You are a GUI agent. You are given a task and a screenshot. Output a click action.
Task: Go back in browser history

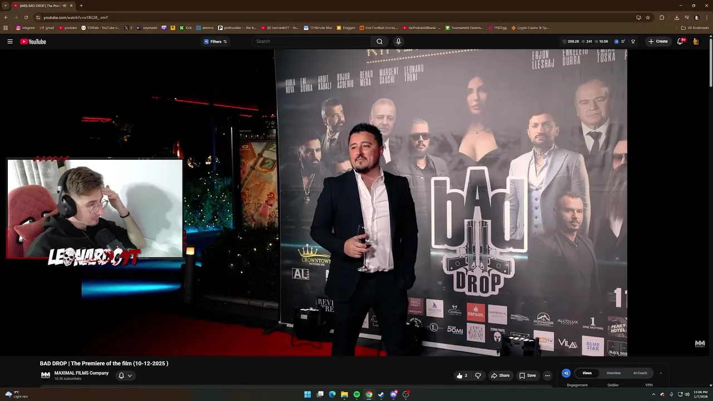[6, 17]
